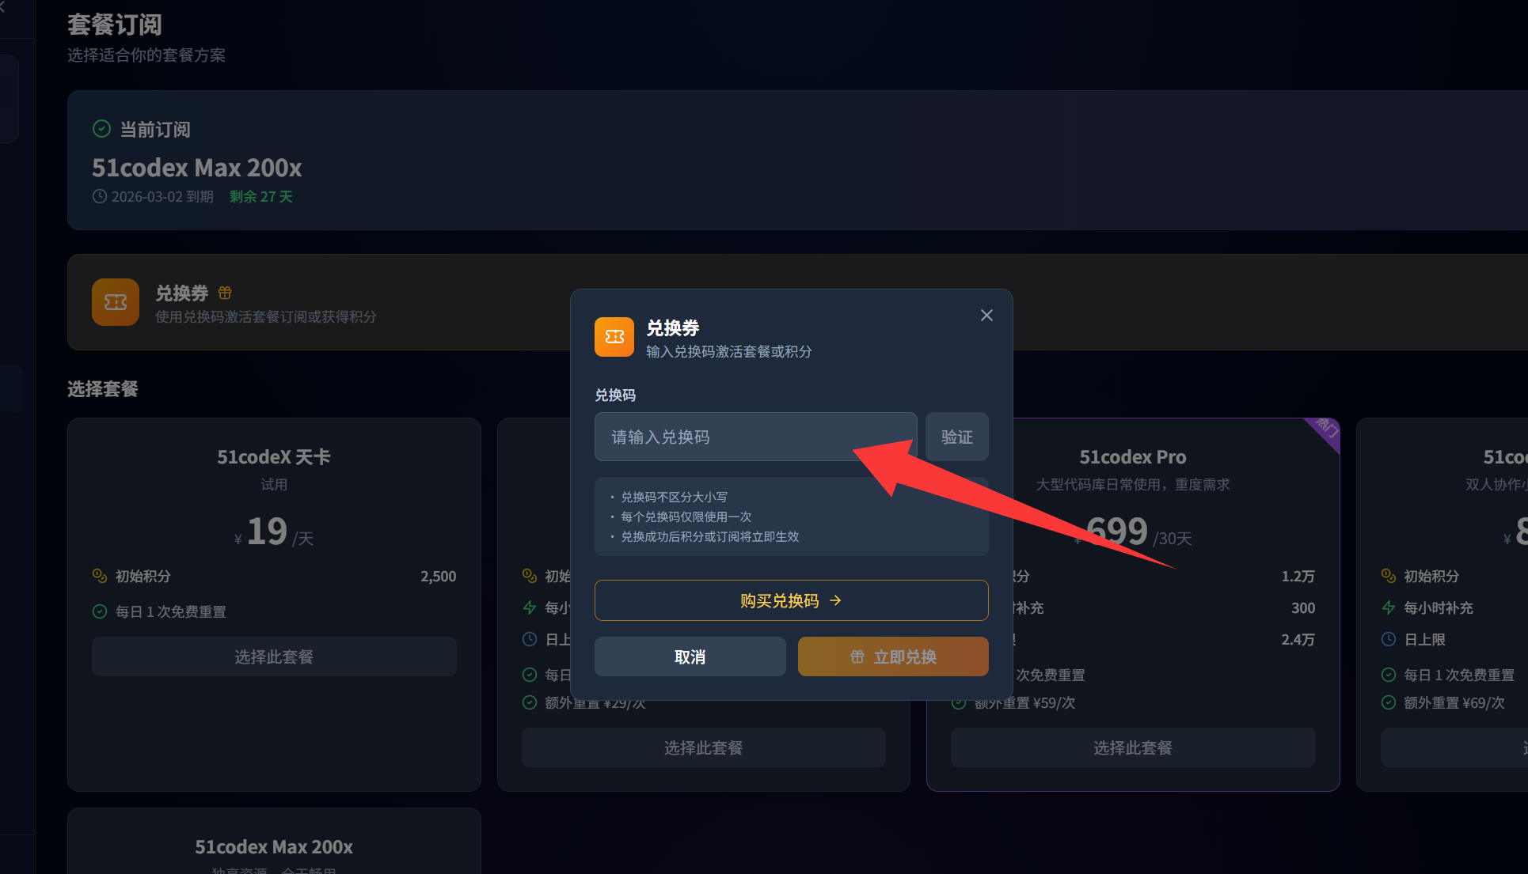Image resolution: width=1528 pixels, height=874 pixels.
Task: Click the 51codex Max 200x plan card at bottom
Action: pos(274,846)
